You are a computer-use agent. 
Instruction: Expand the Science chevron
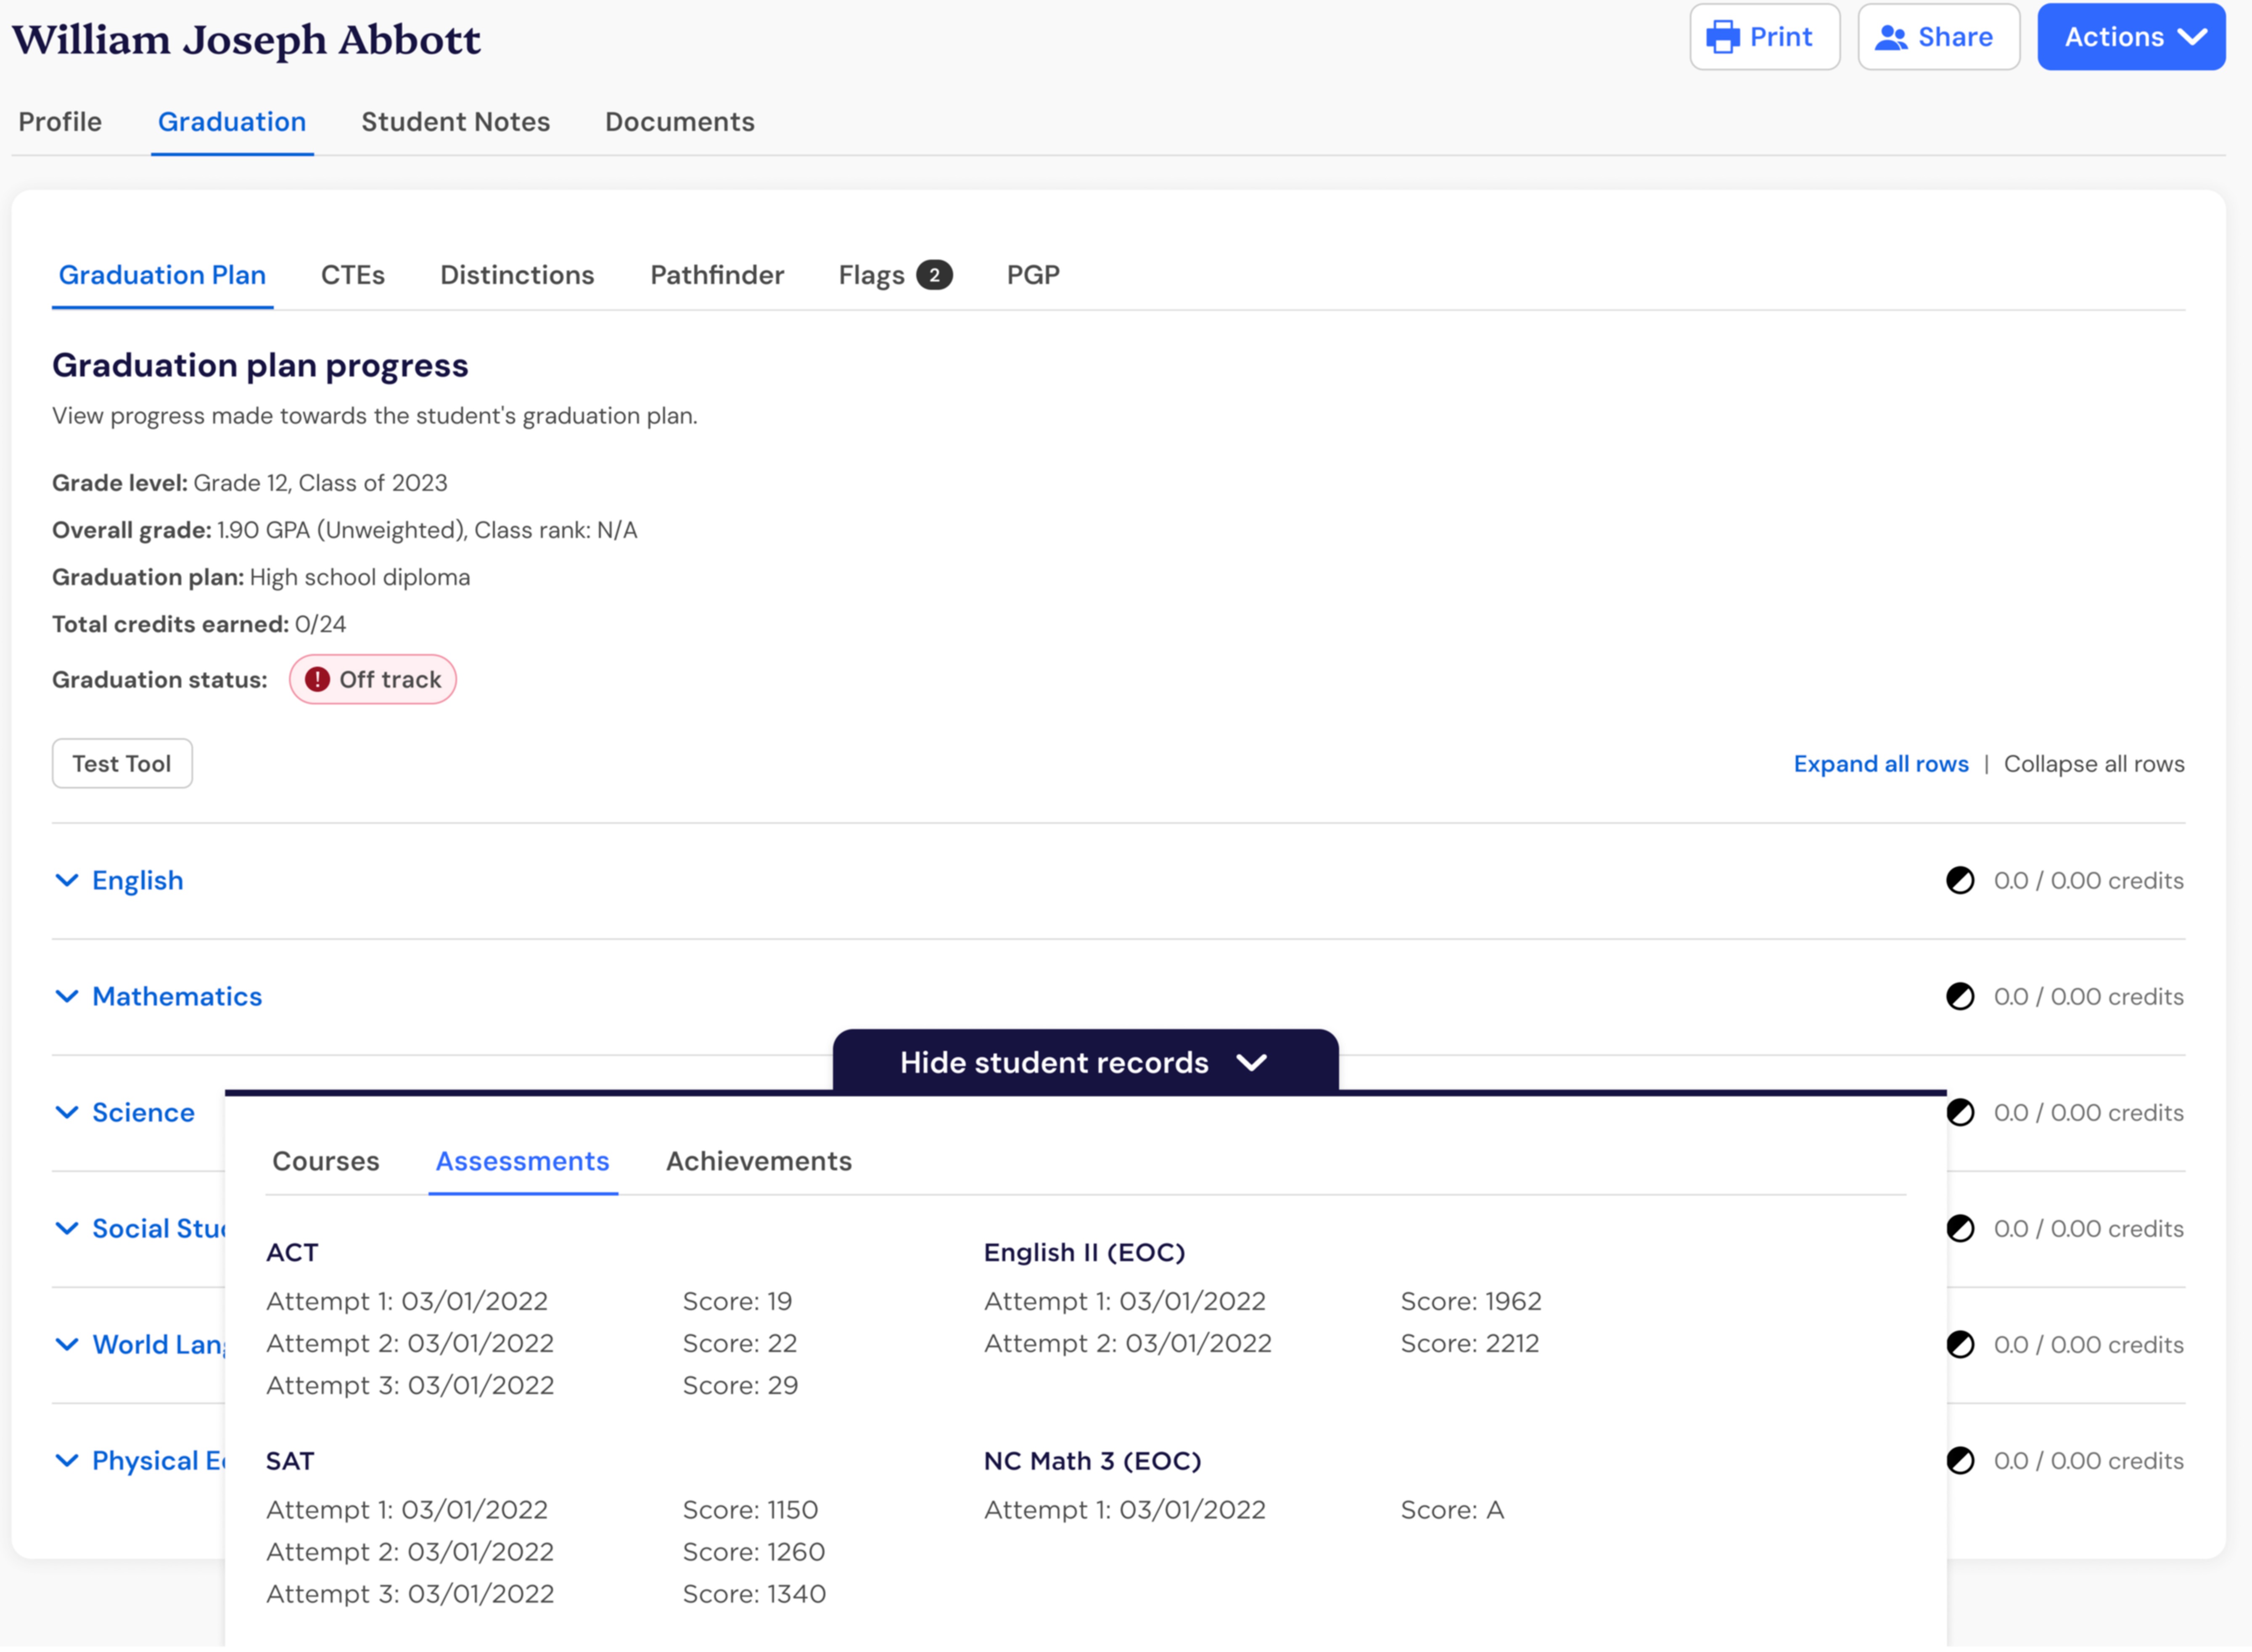point(67,1112)
